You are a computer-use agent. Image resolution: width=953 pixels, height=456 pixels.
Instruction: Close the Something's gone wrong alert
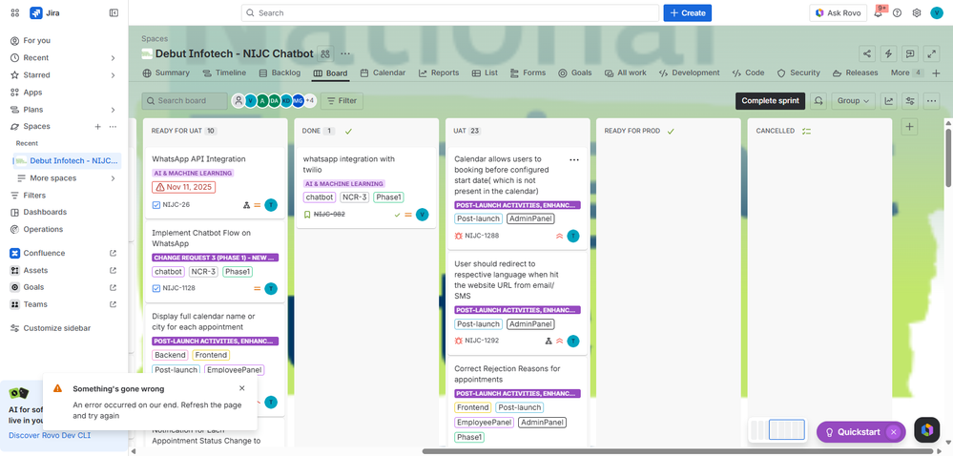(242, 388)
